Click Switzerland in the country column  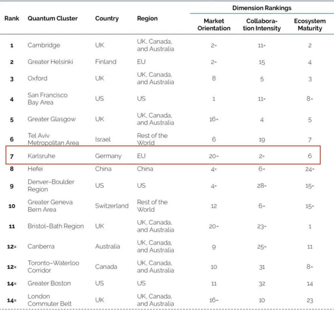coord(112,206)
